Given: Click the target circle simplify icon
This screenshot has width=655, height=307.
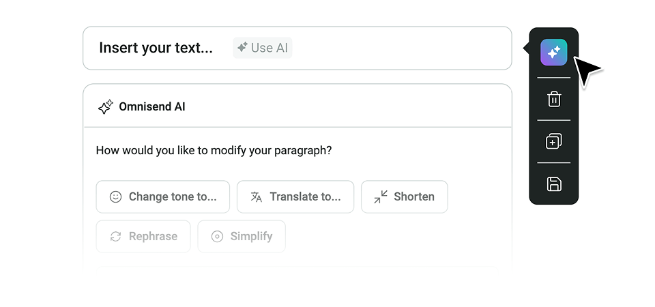Looking at the screenshot, I should [217, 237].
